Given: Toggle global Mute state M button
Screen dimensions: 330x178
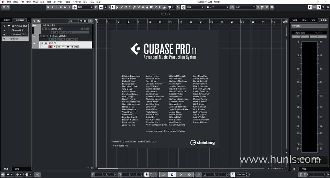Looking at the screenshot, I should 48,7.
